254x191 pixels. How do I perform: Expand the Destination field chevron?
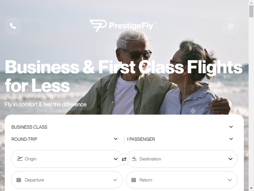click(231, 159)
